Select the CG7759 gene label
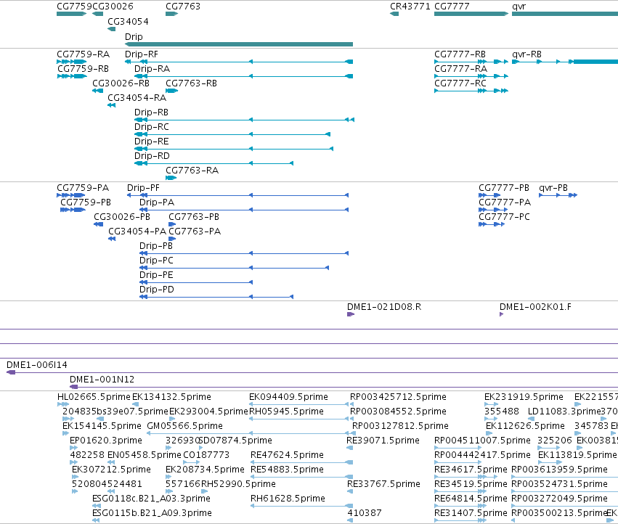The width and height of the screenshot is (618, 524). click(x=74, y=7)
